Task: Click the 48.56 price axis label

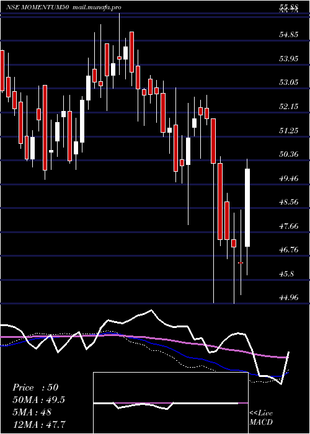Action: (x=289, y=201)
